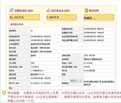Click the 容积率 label
The height and width of the screenshot is (103, 121).
pyautogui.click(x=12, y=71)
